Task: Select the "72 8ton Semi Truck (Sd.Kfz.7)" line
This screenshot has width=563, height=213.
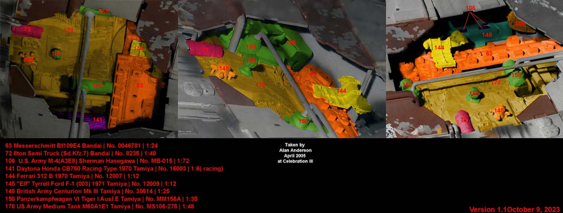Action: point(81,153)
